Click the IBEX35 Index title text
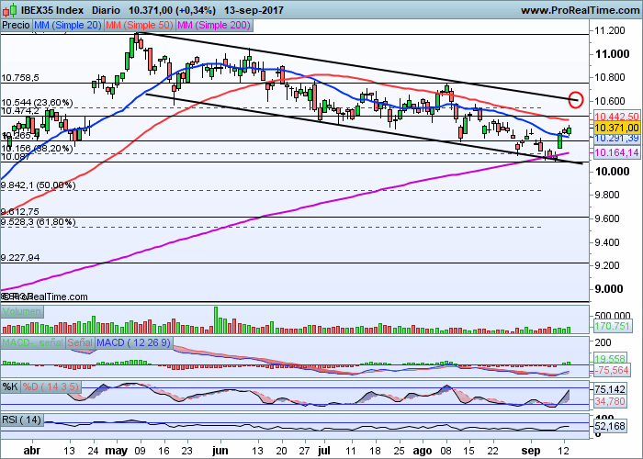The image size is (643, 459). point(52,10)
